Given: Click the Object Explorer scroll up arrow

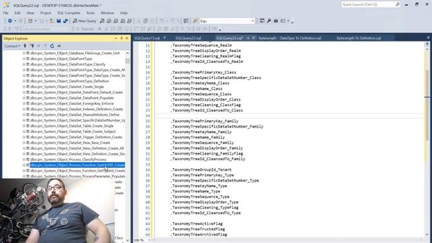Looking at the screenshot, I should (x=128, y=53).
